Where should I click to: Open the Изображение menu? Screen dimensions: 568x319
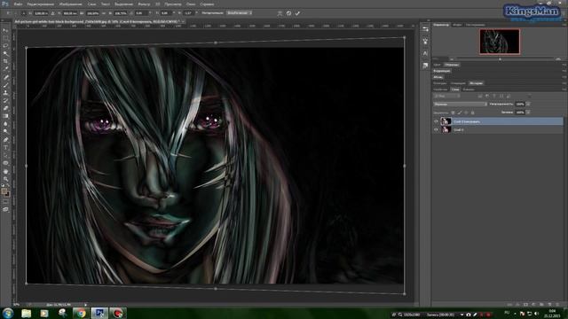point(71,4)
